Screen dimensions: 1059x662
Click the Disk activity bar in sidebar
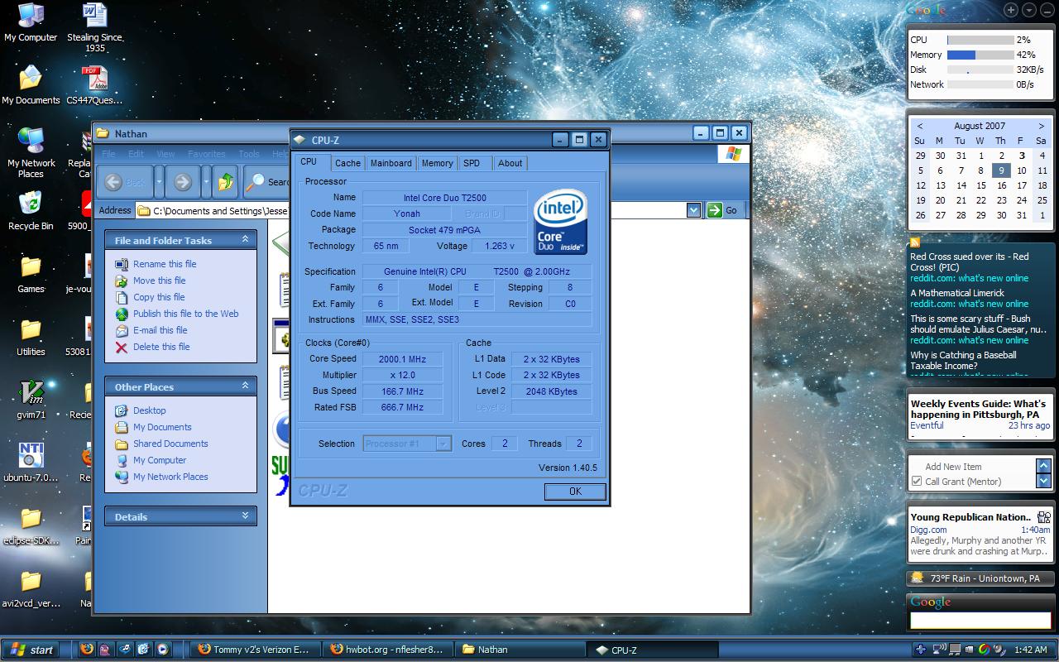click(x=980, y=70)
